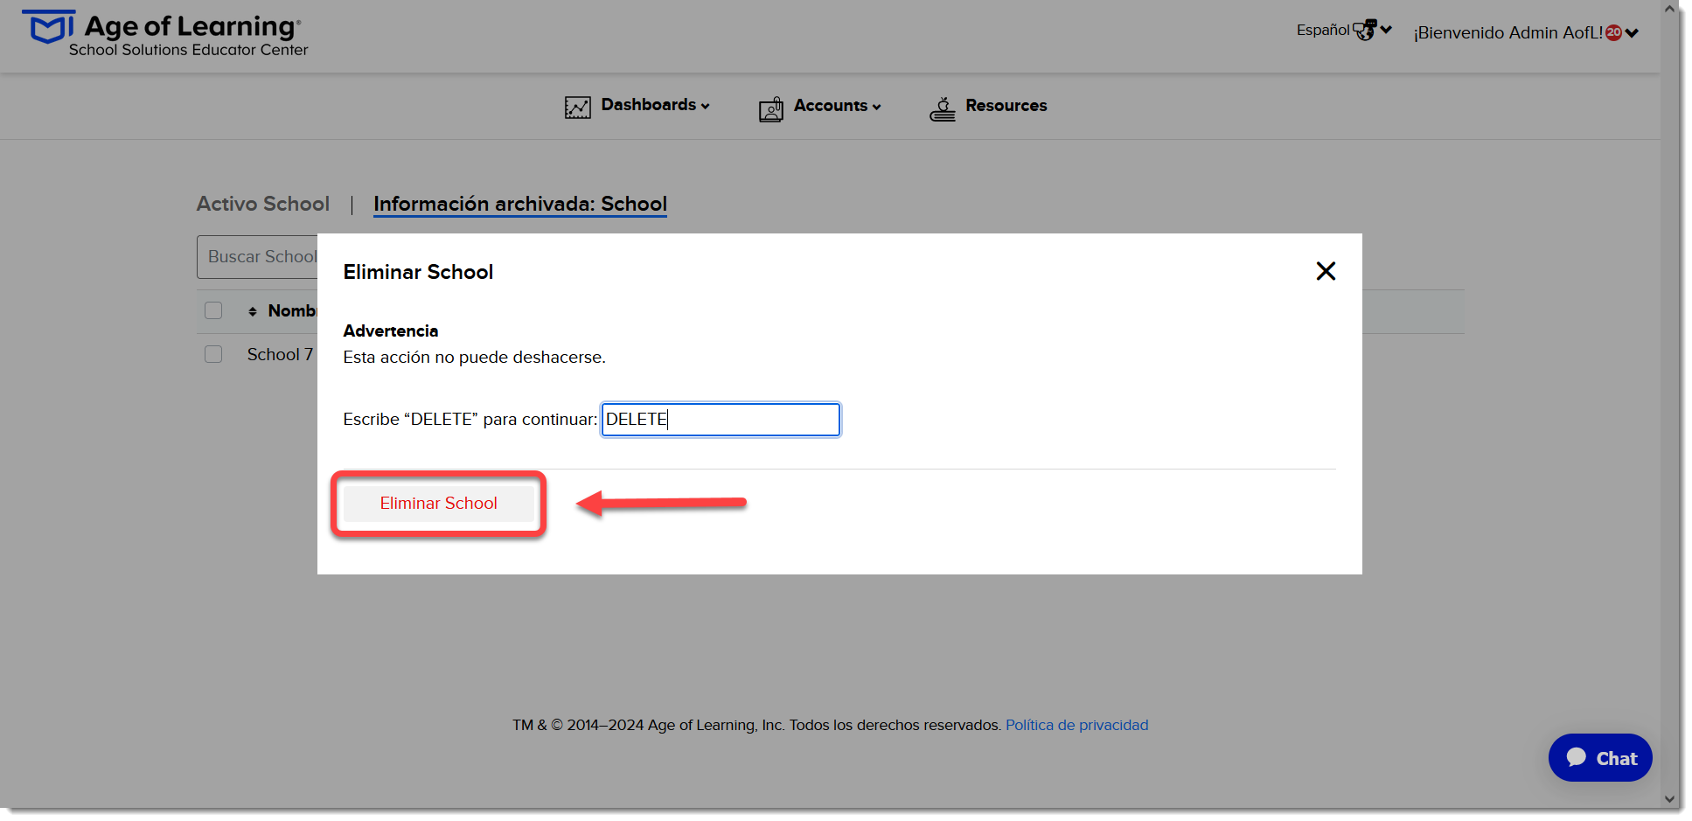The width and height of the screenshot is (1692, 821).
Task: Click the Accounts badge icon
Action: coord(770,109)
